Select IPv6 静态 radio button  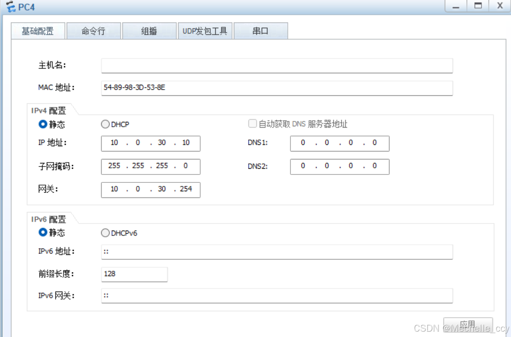pos(43,232)
